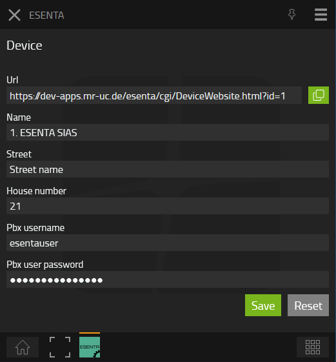Image resolution: width=336 pixels, height=362 pixels.
Task: Click the Device heading
Action: 25,45
